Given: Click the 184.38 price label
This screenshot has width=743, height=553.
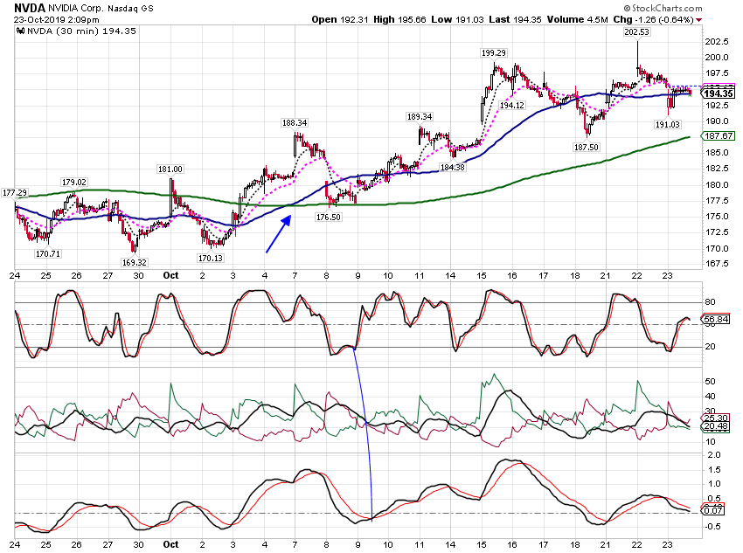Looking at the screenshot, I should (x=453, y=167).
